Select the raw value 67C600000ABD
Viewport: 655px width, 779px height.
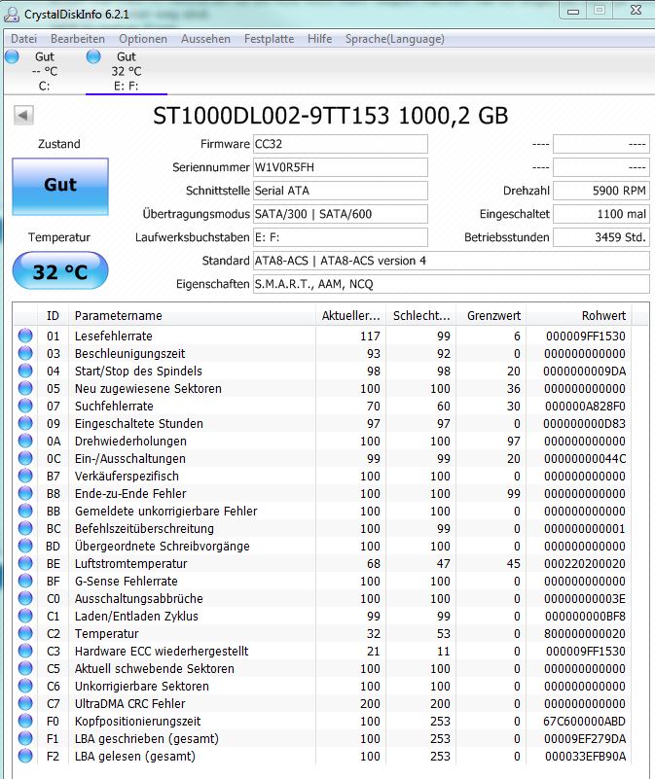pos(584,722)
